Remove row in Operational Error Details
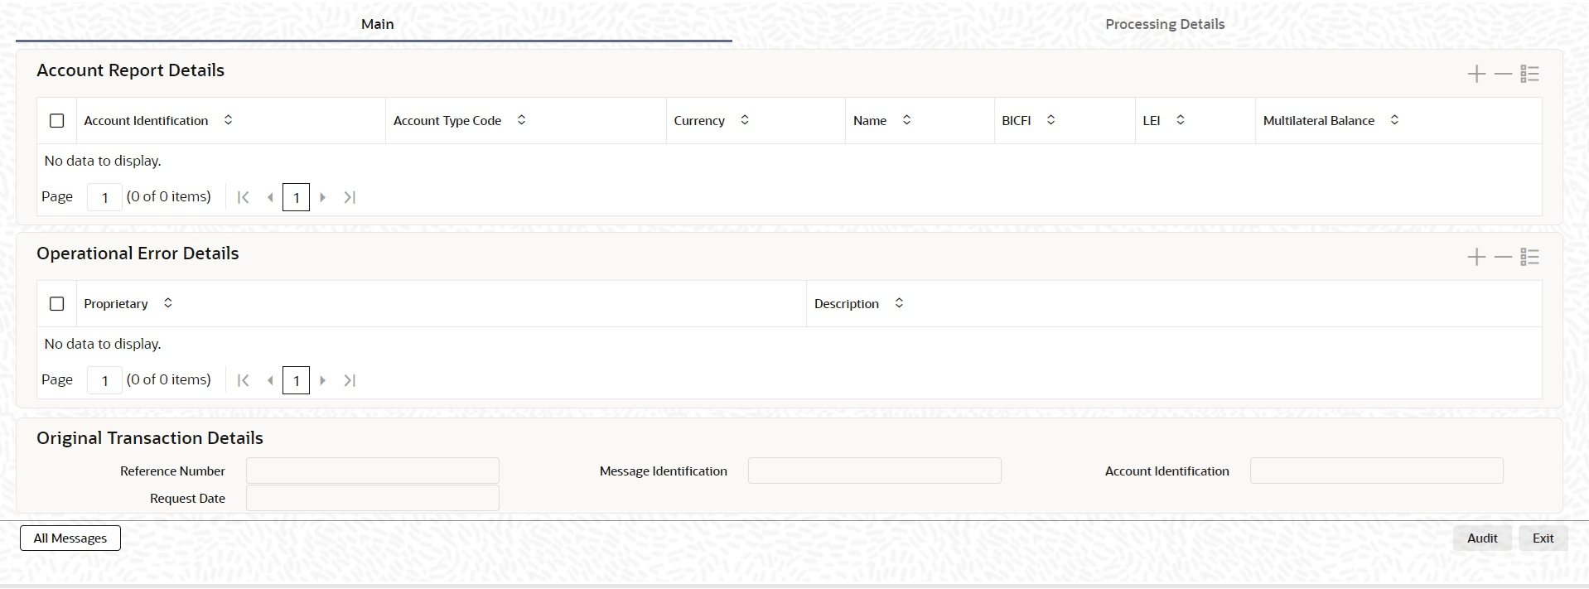Viewport: 1589px width, 589px height. point(1503,258)
